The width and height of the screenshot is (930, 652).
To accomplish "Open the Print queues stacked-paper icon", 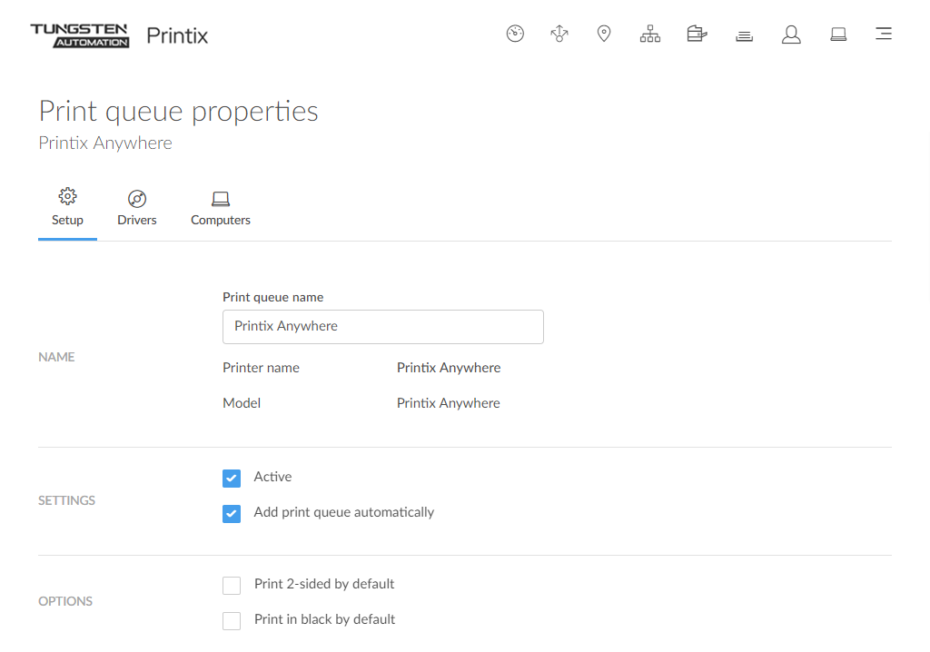I will click(x=745, y=35).
